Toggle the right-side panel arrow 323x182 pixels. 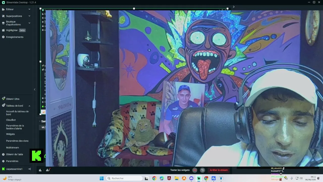tap(234, 7)
